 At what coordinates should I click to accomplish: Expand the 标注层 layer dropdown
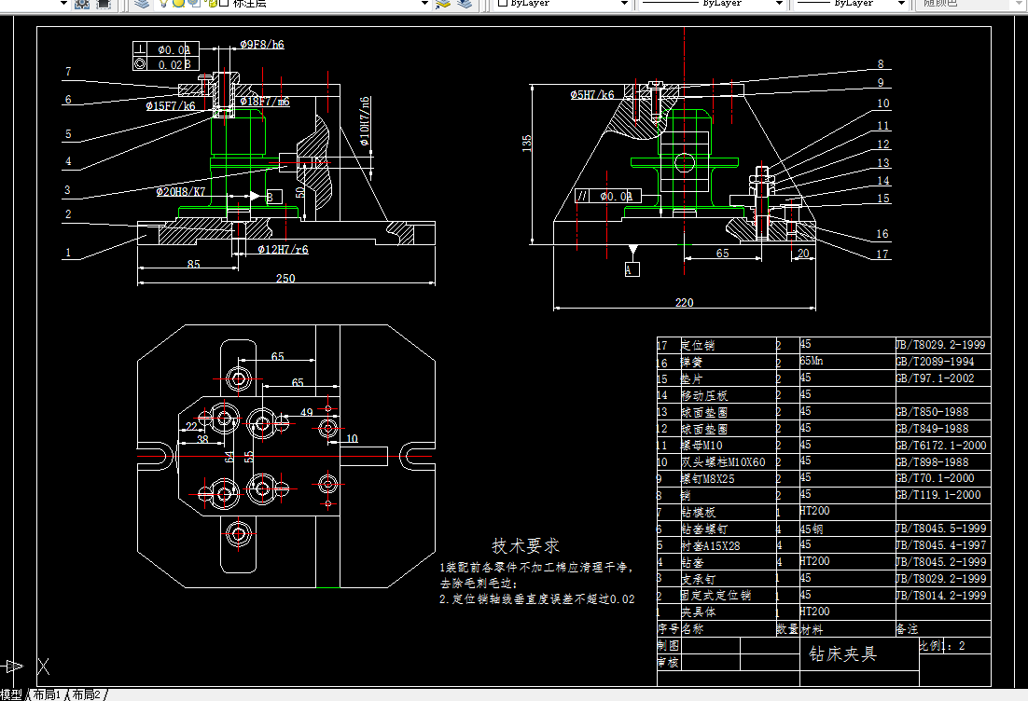424,4
